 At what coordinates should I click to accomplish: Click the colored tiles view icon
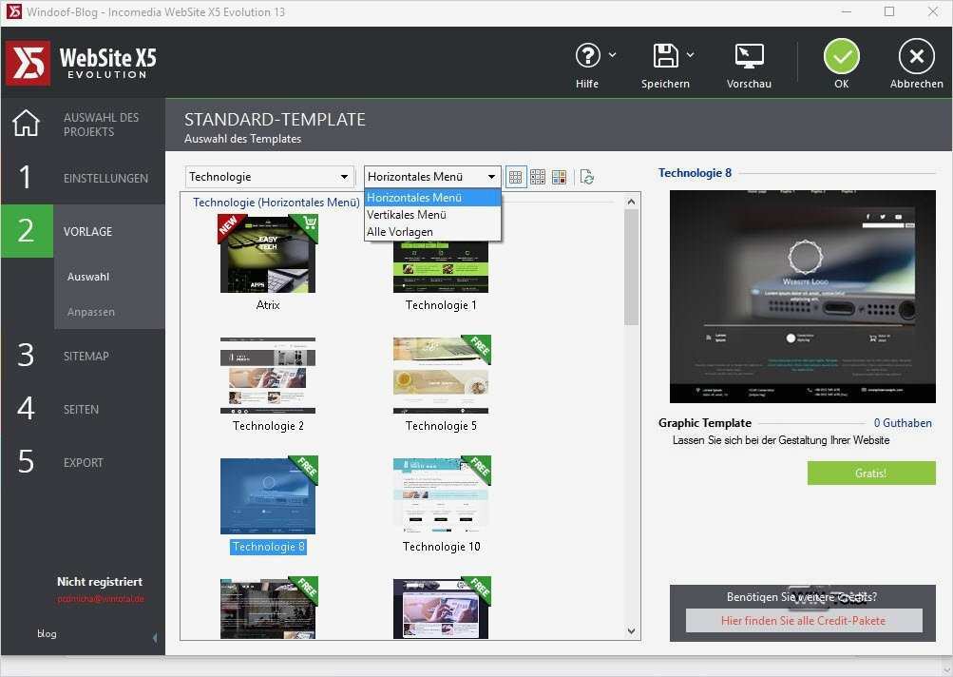coord(559,177)
